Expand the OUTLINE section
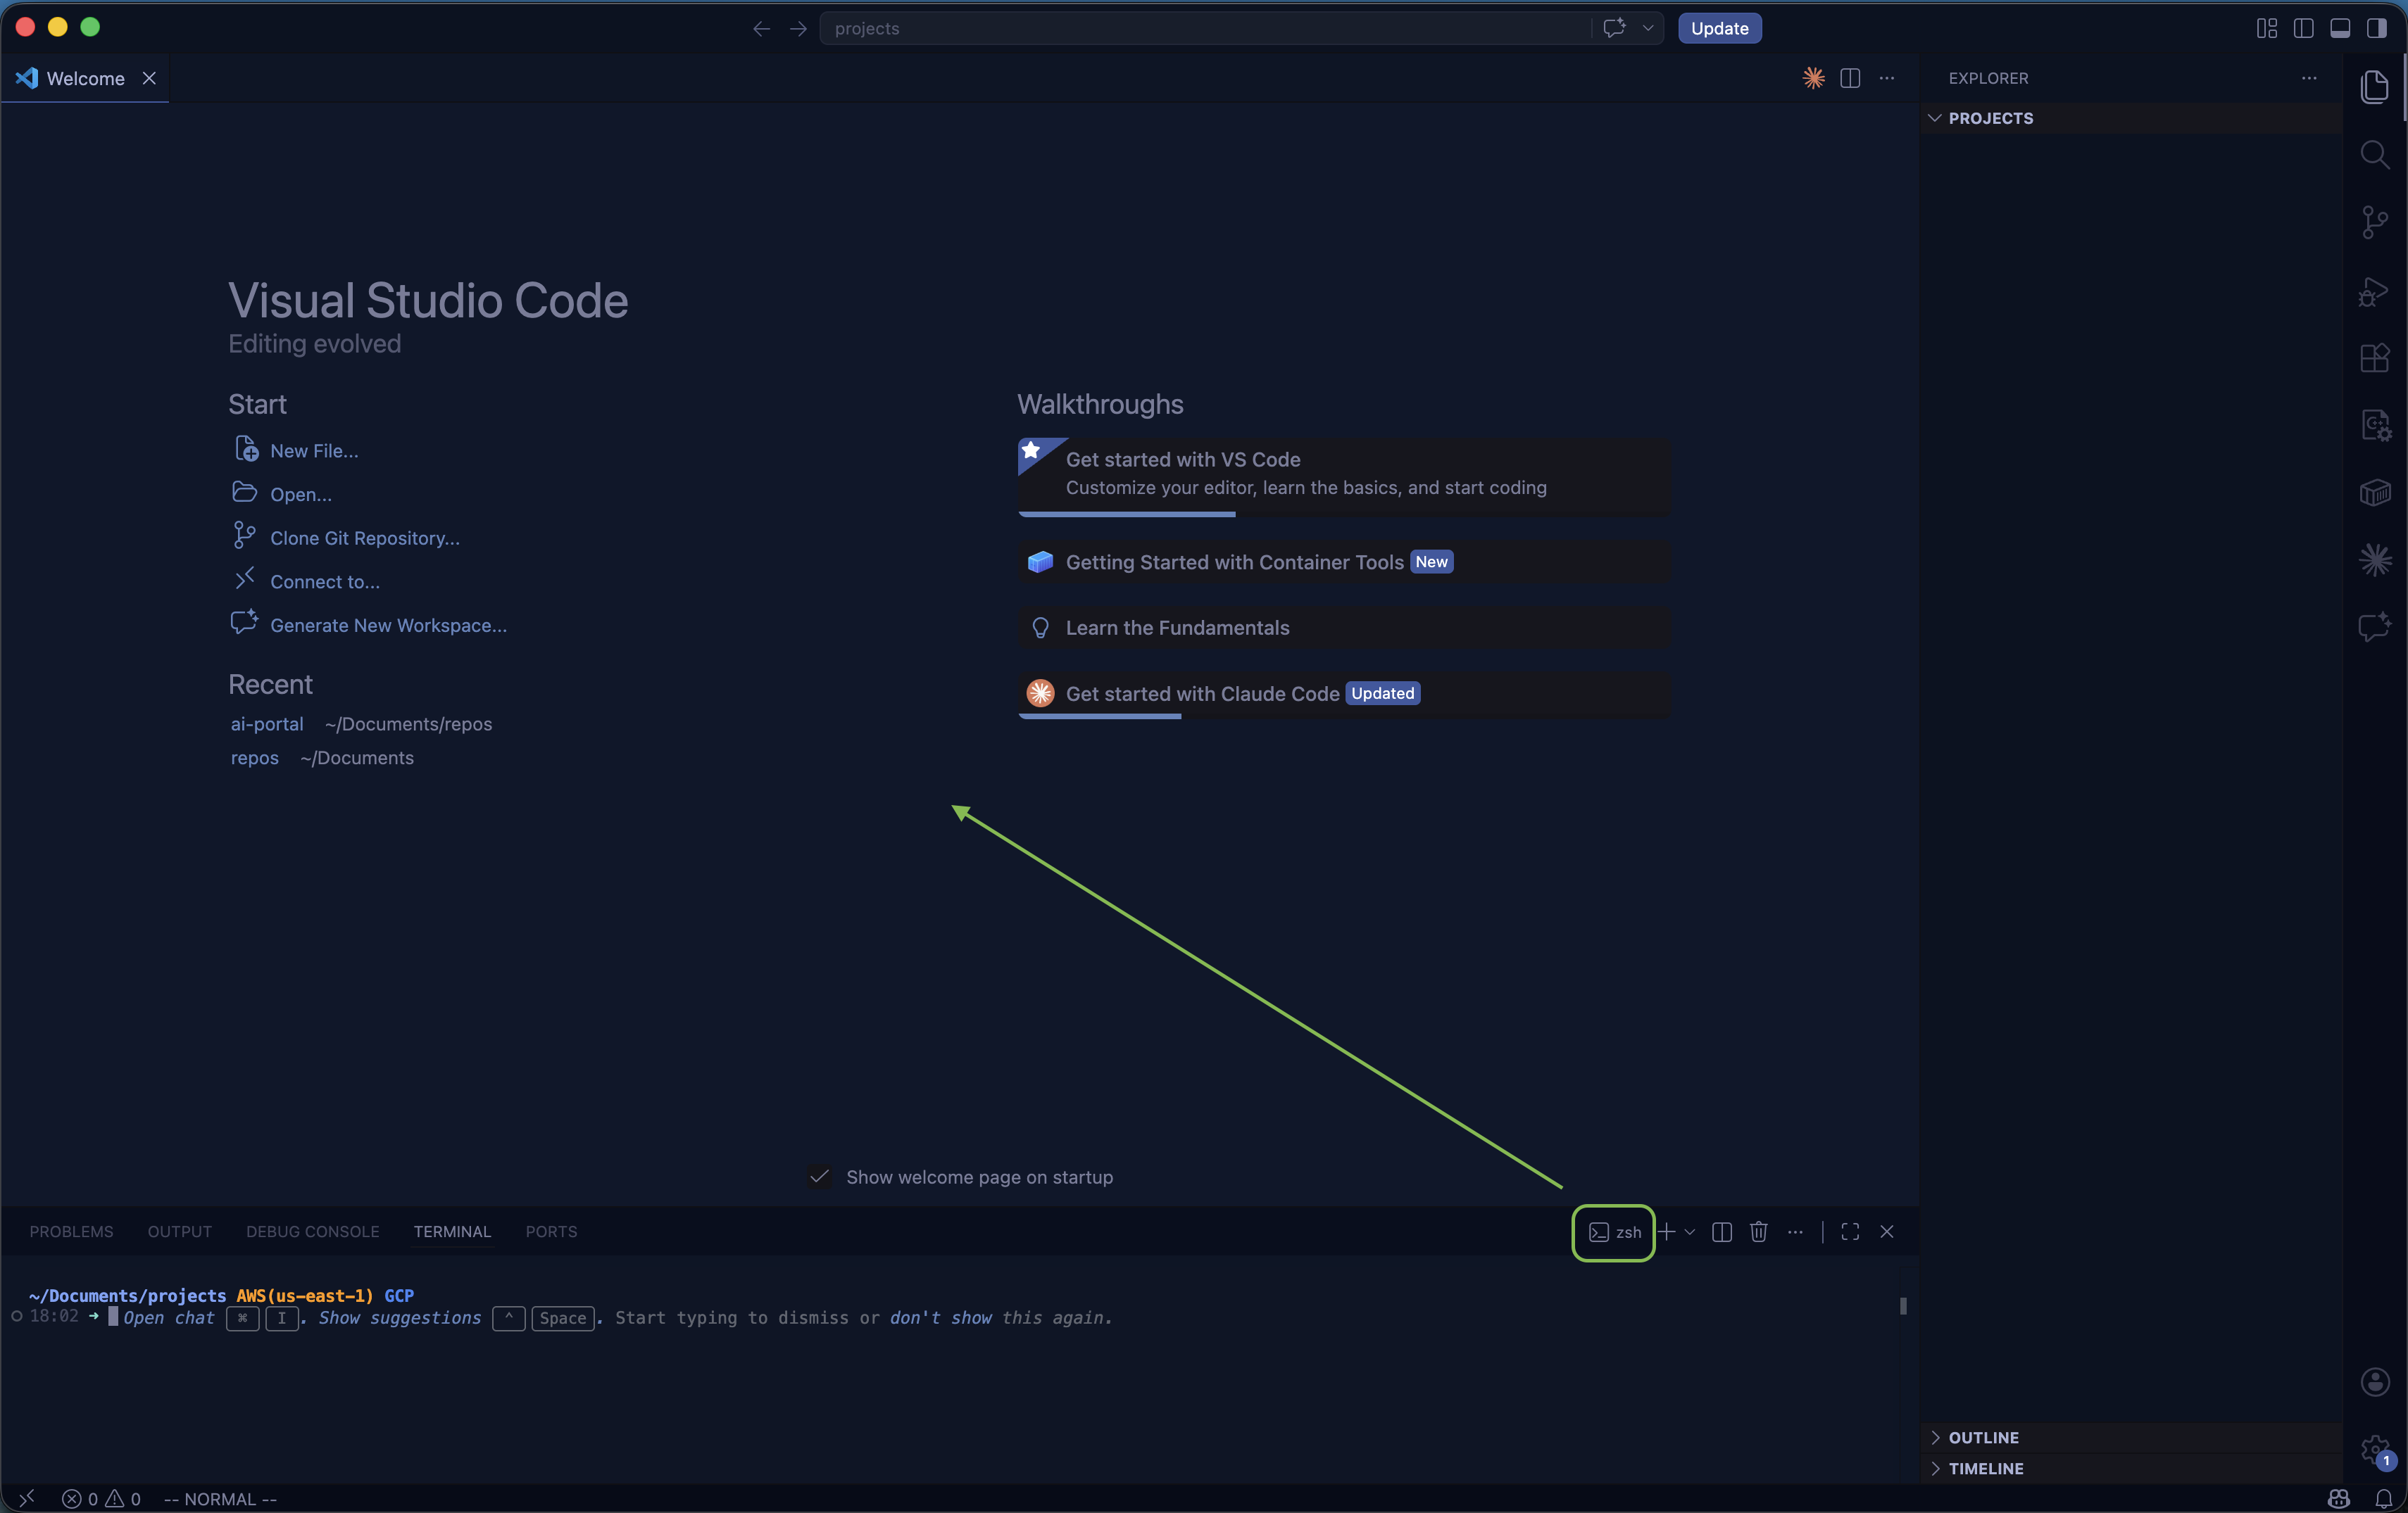 pyautogui.click(x=2131, y=1437)
